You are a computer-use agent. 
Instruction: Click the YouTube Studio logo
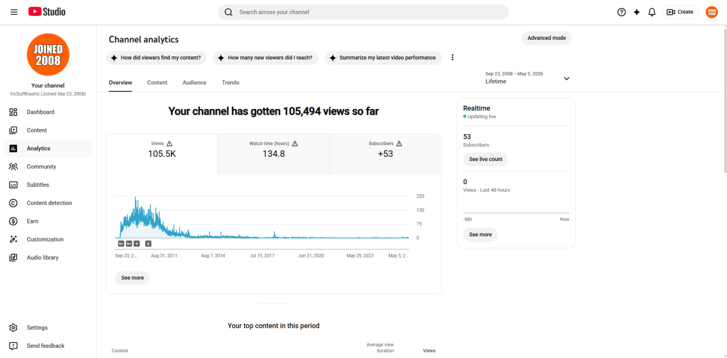tap(47, 12)
